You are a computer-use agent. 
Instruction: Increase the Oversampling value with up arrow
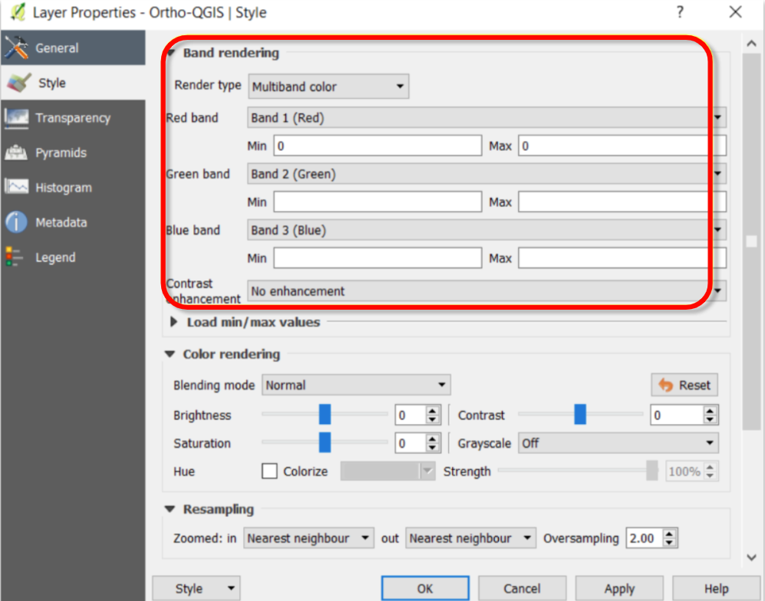[670, 534]
